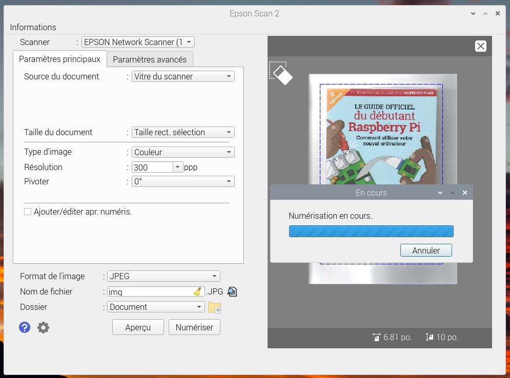Click height indicator icon showing 10 po.

pyautogui.click(x=430, y=337)
